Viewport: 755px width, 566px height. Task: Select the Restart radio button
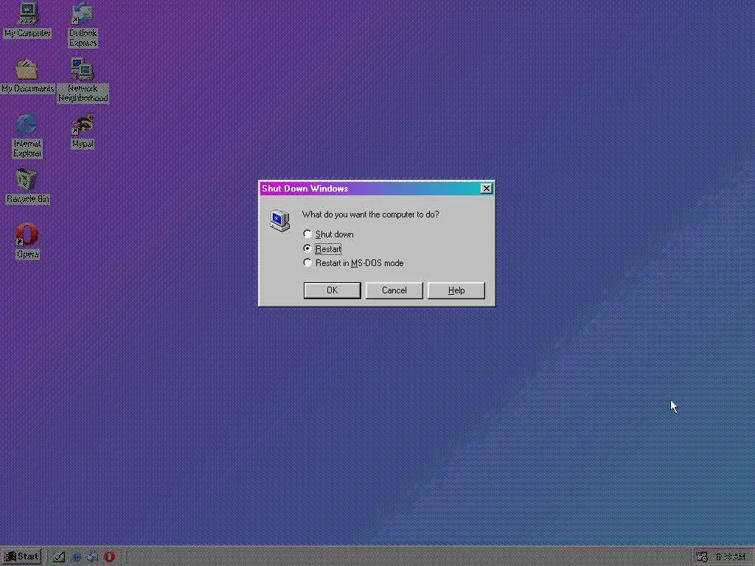pos(322,249)
